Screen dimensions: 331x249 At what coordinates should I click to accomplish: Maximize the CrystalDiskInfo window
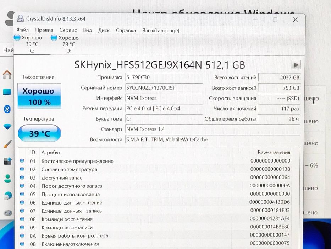tap(275, 20)
